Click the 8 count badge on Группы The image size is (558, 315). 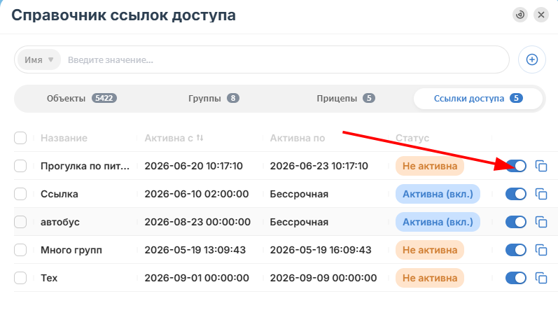pos(233,98)
